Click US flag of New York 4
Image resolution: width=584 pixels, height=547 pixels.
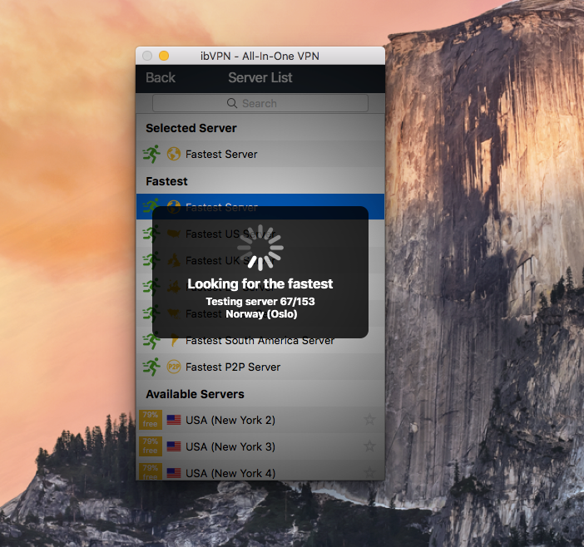point(174,473)
